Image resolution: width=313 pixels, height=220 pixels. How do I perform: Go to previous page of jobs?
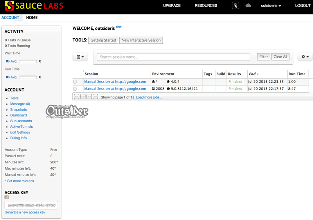[x=83, y=97]
